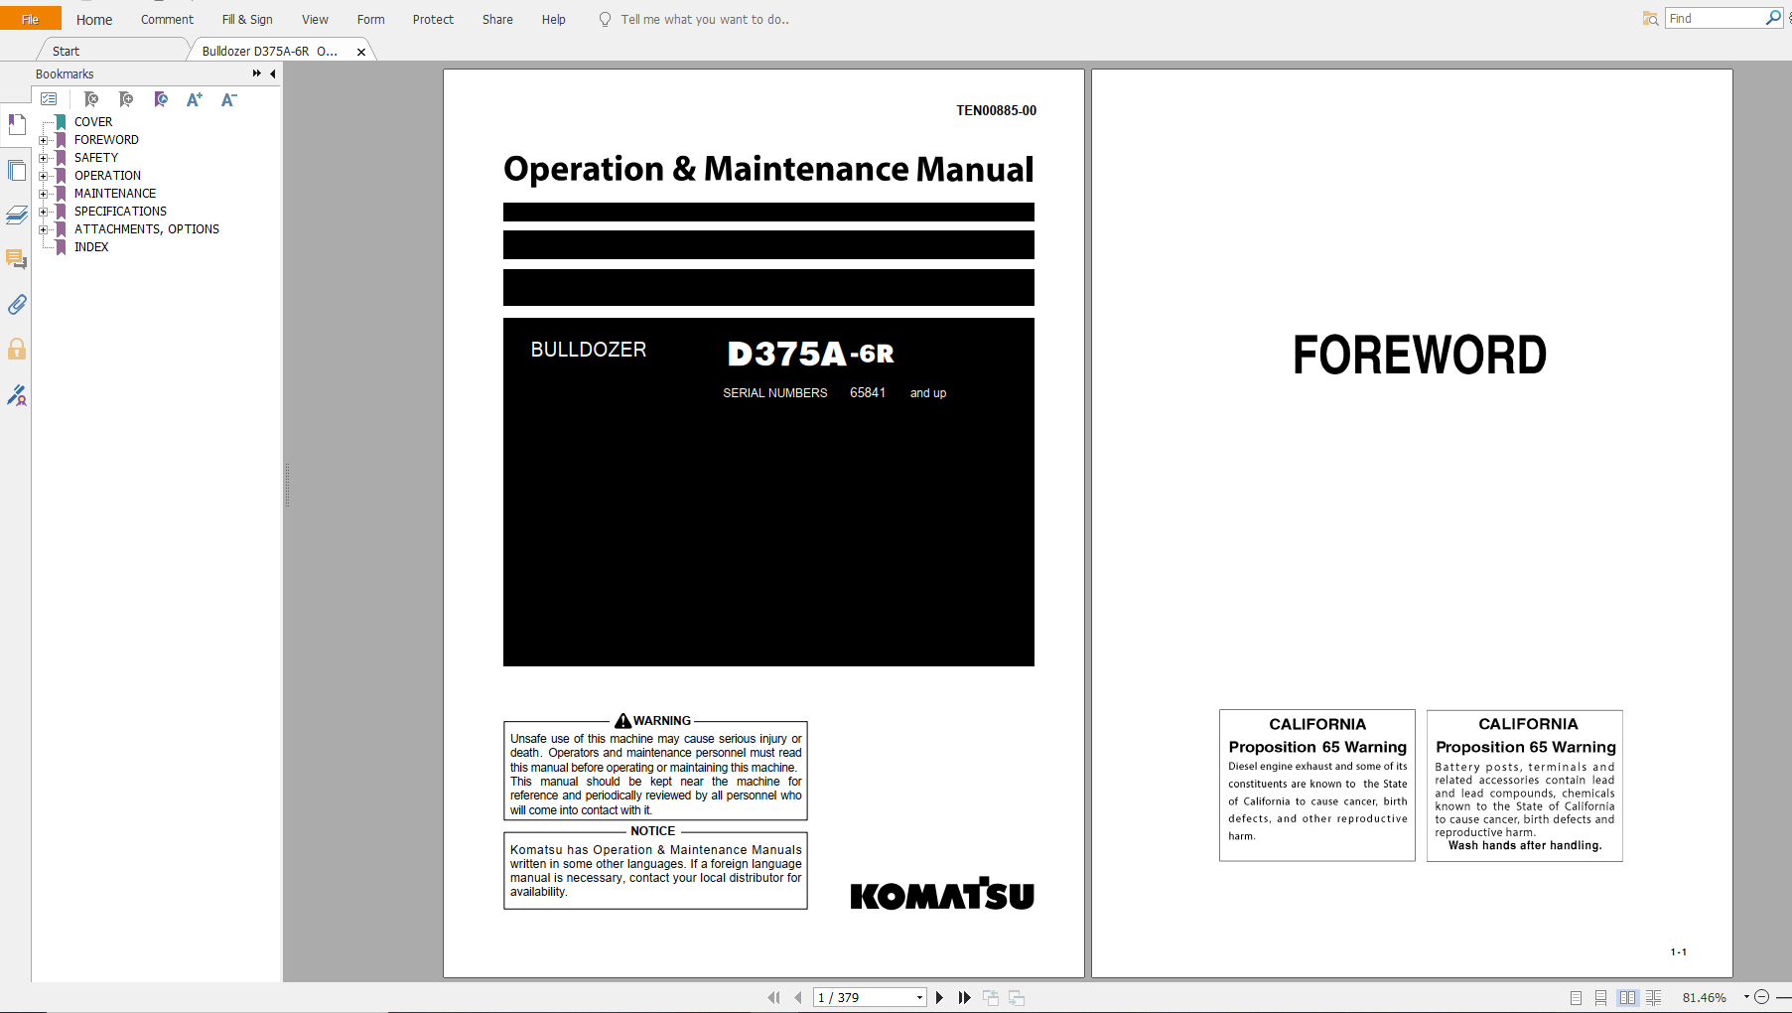1792x1013 pixels.
Task: Open the Layers sidebar panel icon
Action: coord(17,215)
